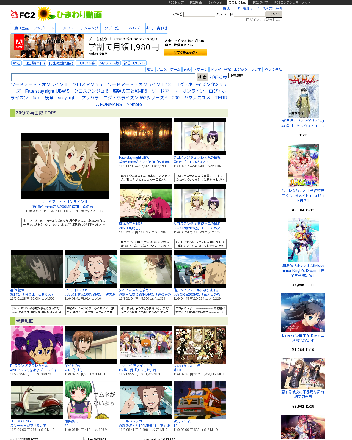Image resolution: width=352 pixels, height=440 pixels.
Task: Open the Fate/stay night UBW video thumbnail
Action: [146, 136]
